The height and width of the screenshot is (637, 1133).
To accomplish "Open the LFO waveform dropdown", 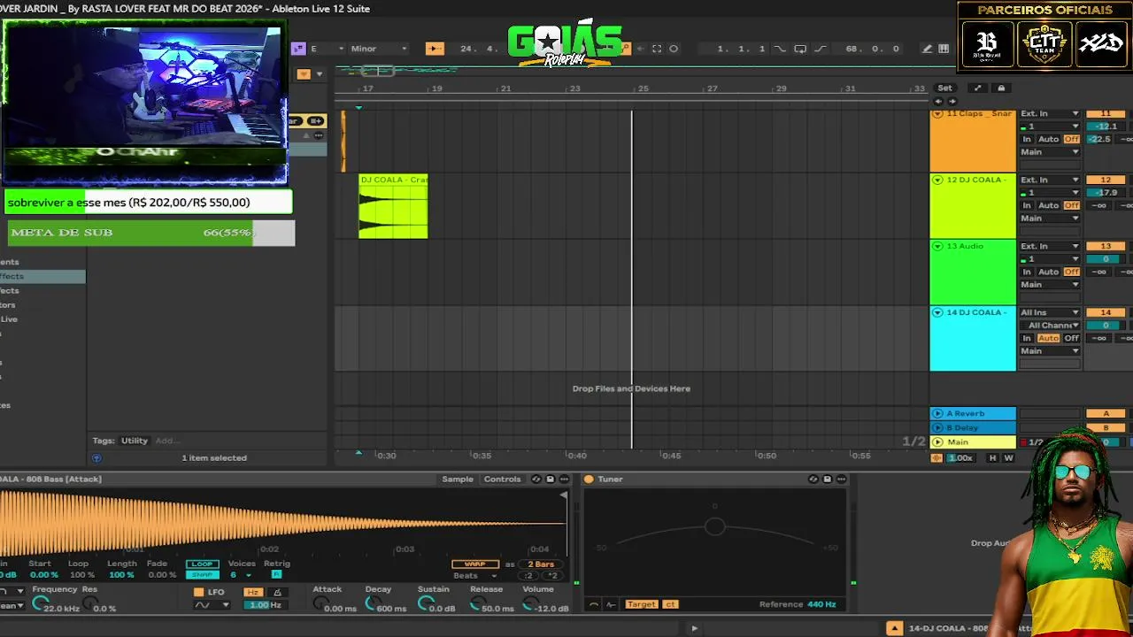I will 212,605.
